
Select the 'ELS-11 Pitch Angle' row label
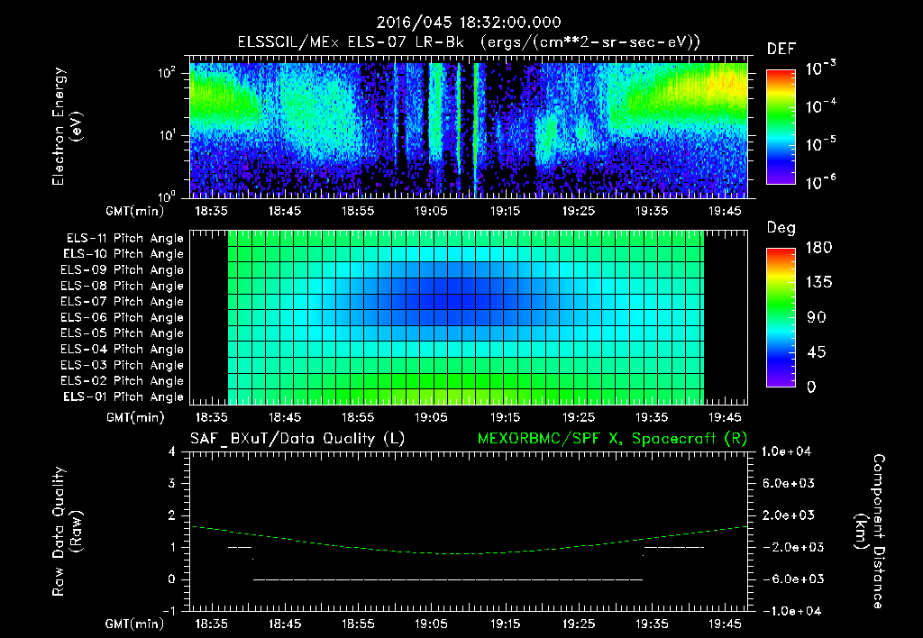pyautogui.click(x=124, y=239)
